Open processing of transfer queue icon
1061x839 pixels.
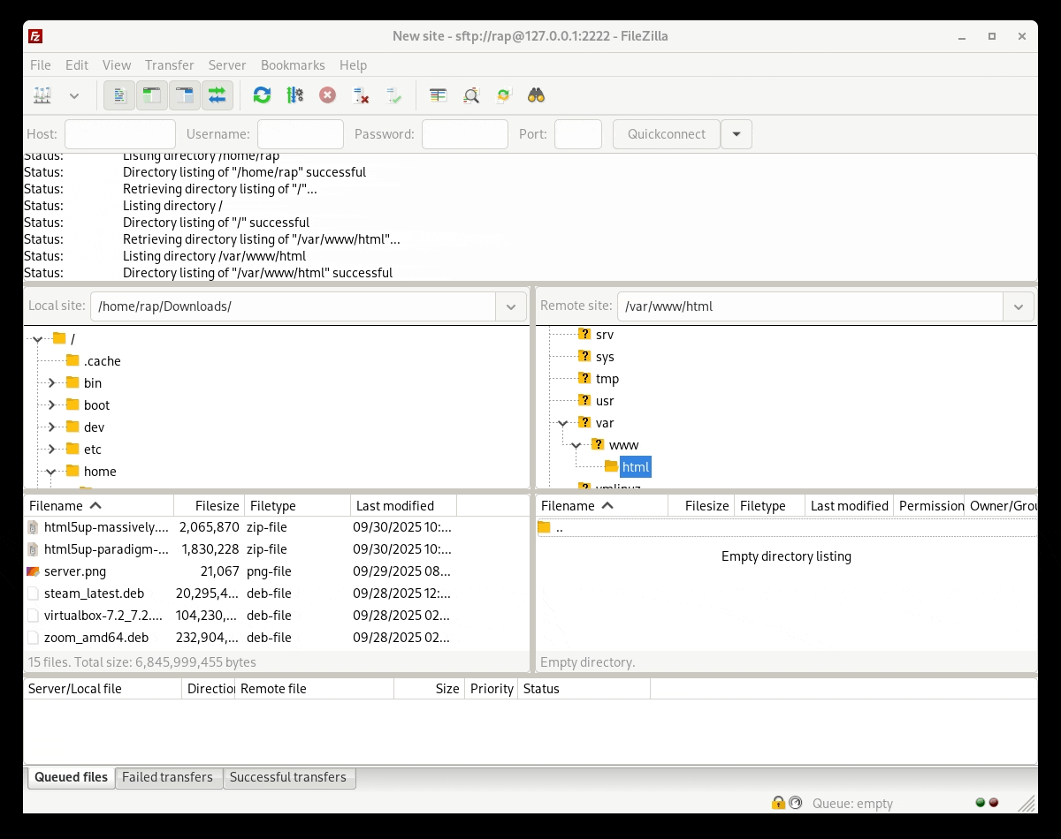click(x=294, y=95)
